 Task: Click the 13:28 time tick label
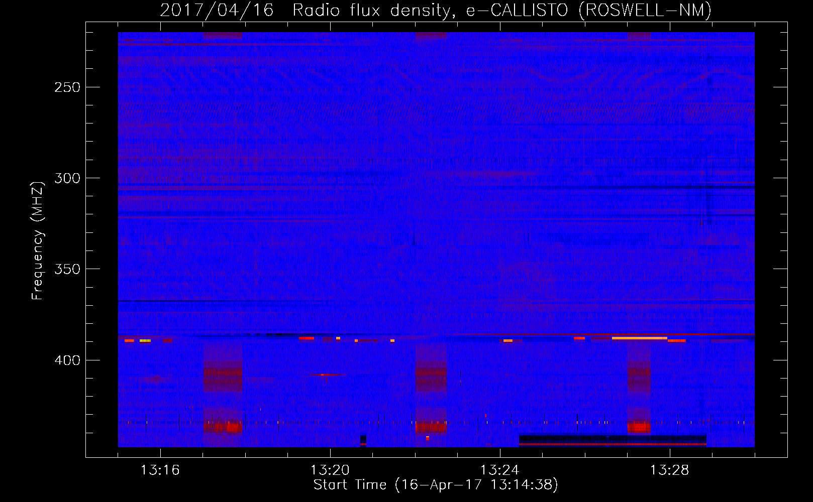click(669, 470)
